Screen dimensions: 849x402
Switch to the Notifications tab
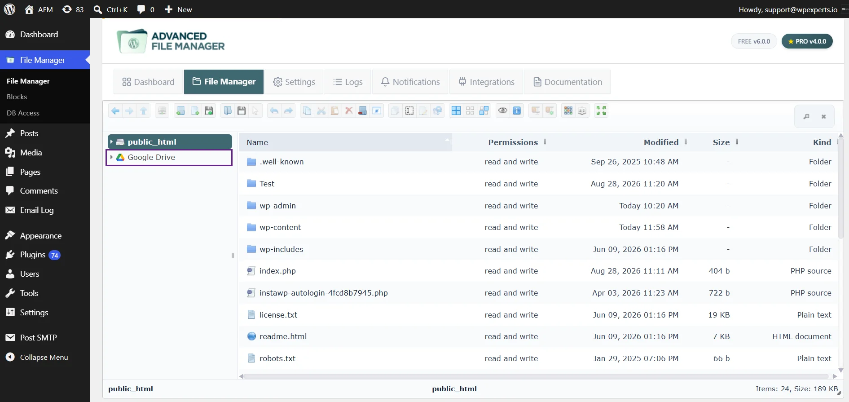(410, 82)
